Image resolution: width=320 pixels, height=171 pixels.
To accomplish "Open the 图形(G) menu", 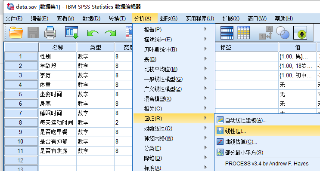I will click(x=168, y=19).
